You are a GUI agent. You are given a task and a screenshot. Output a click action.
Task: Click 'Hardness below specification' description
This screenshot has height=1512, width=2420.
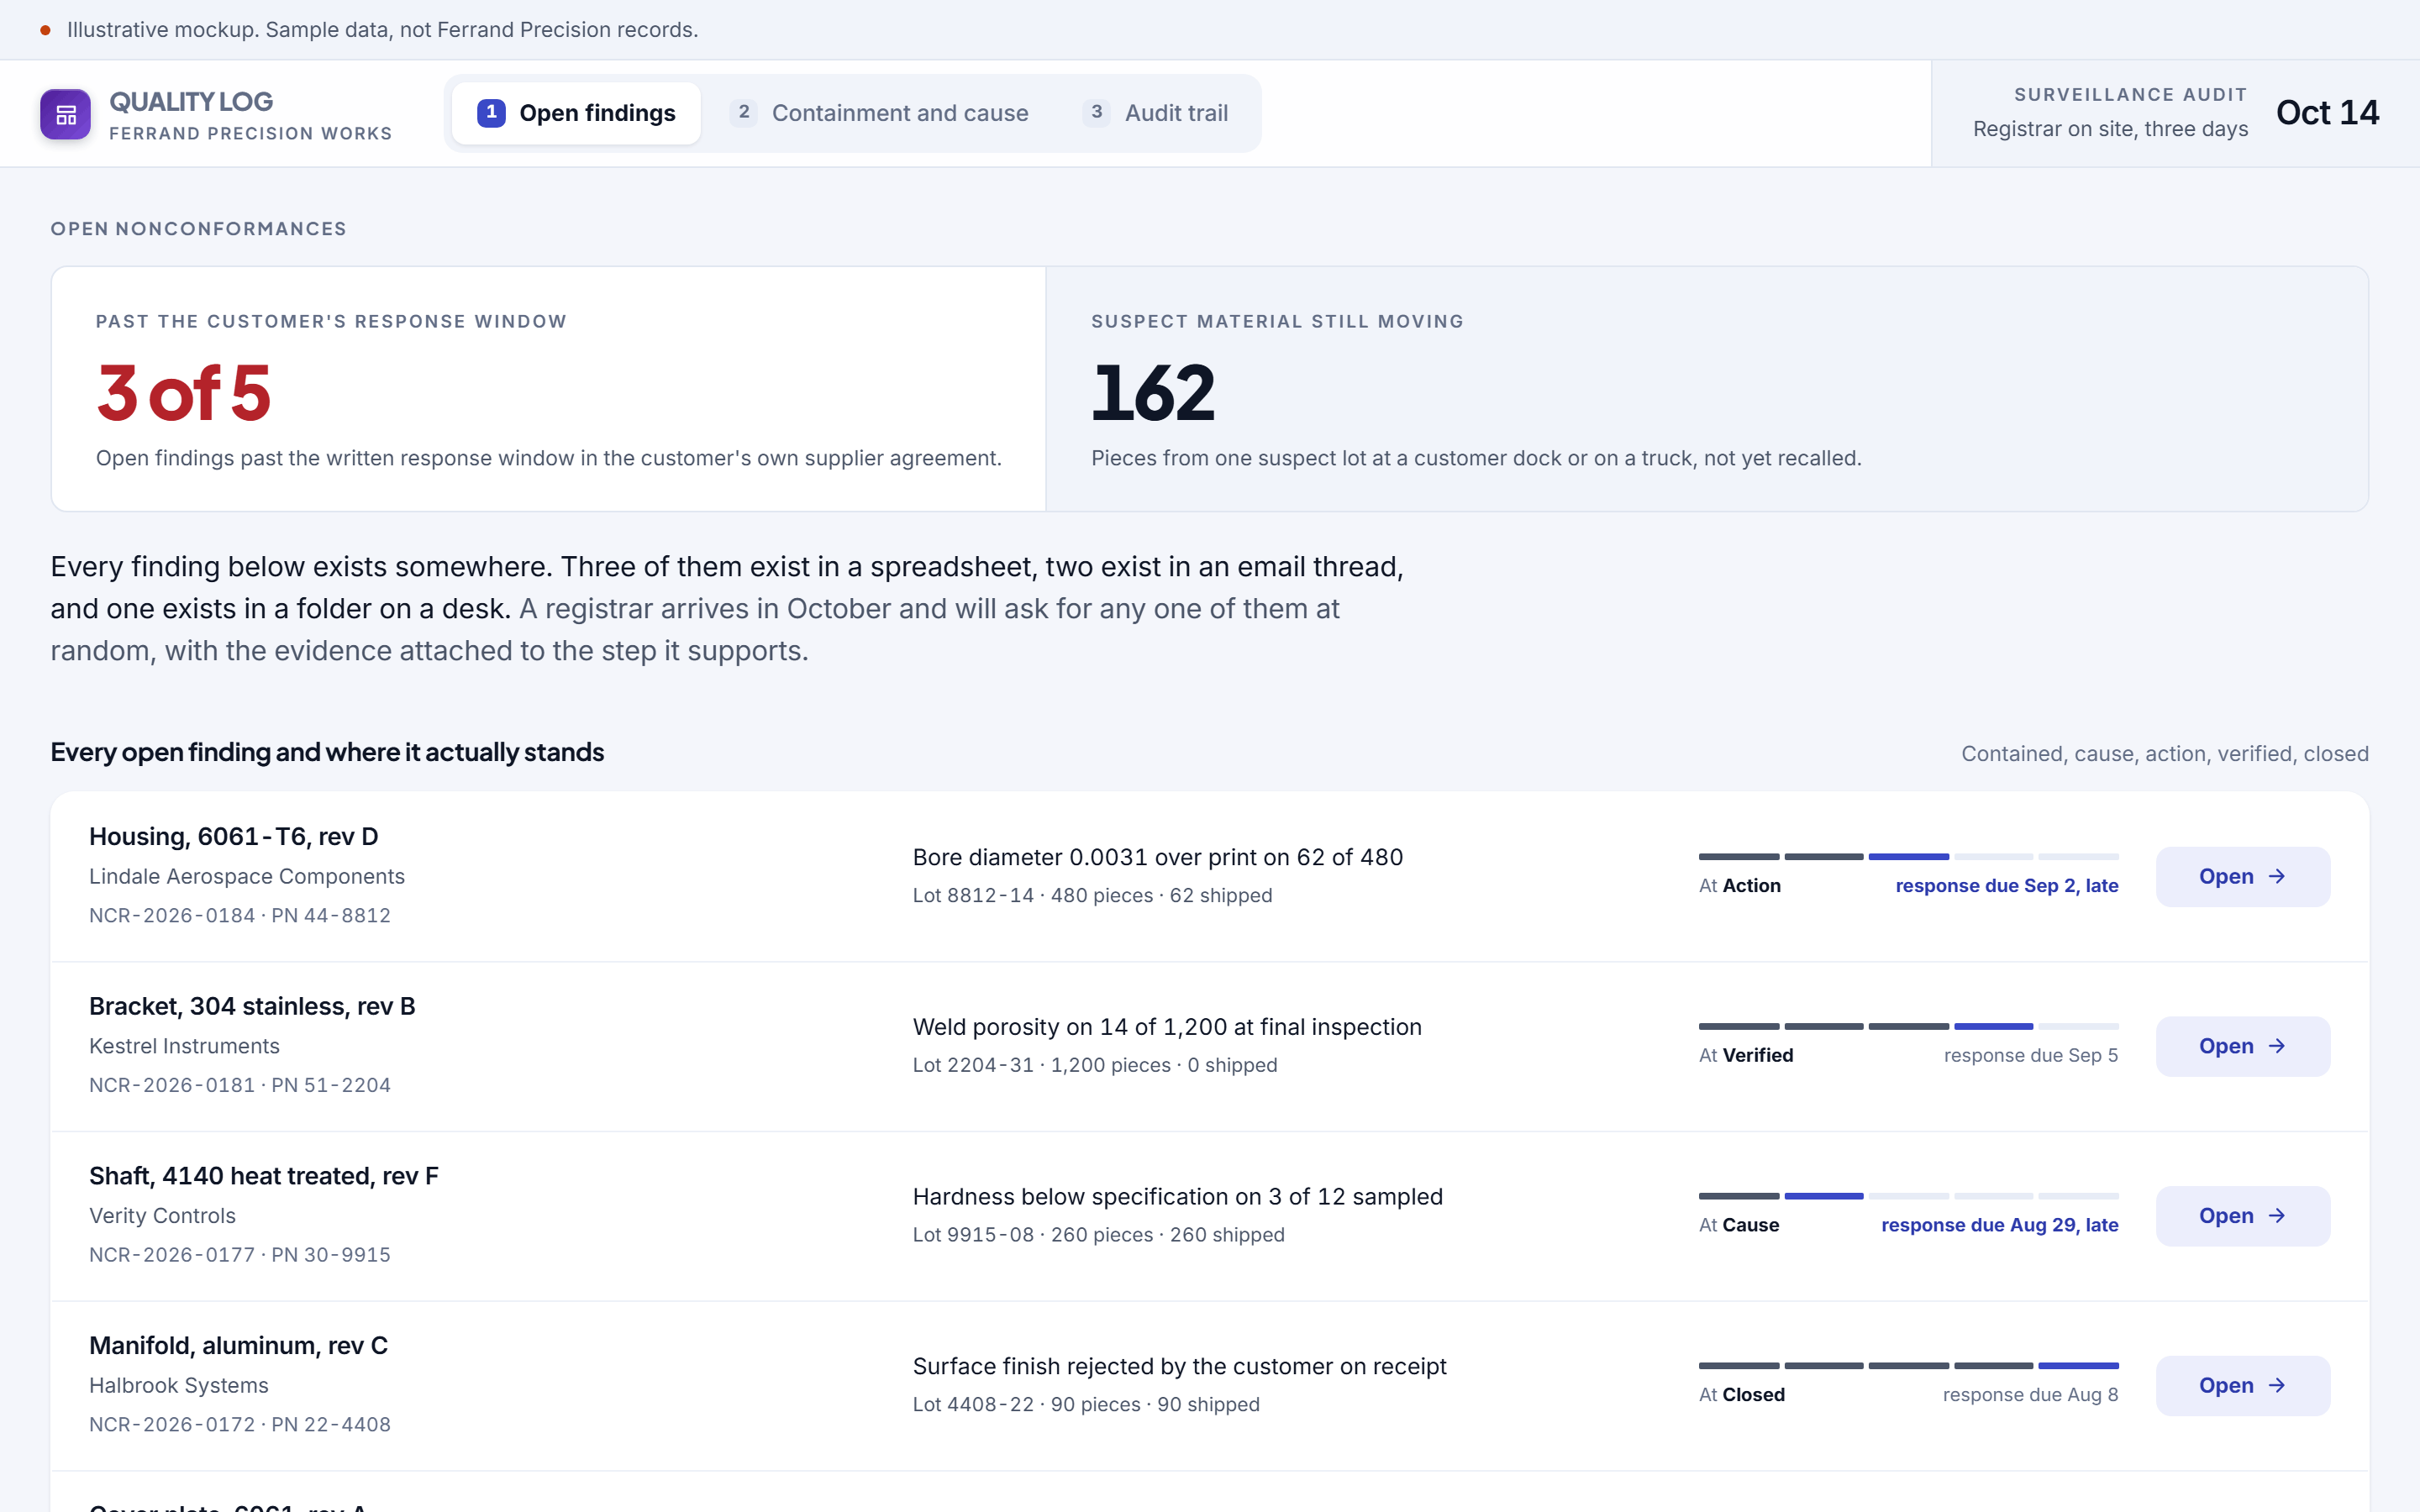[1178, 1197]
